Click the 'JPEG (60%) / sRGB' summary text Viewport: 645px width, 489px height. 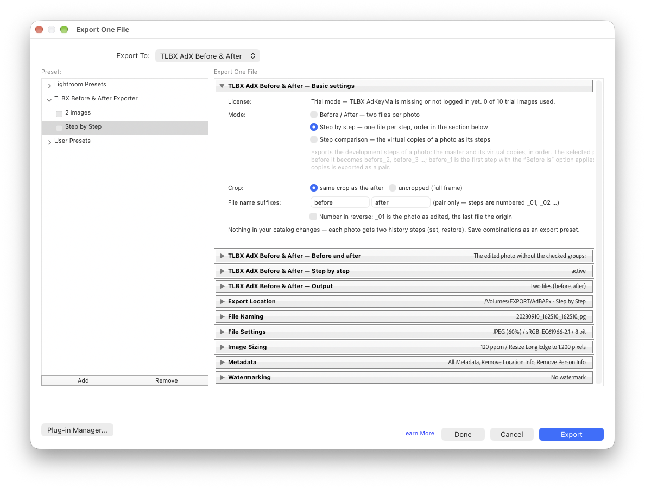tap(539, 332)
